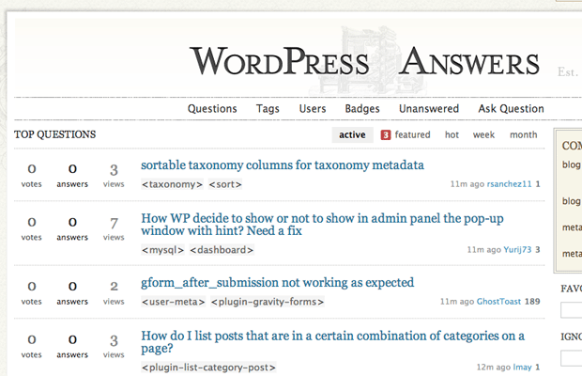The width and height of the screenshot is (582, 376).
Task: Select the dashboard tag
Action: click(222, 250)
